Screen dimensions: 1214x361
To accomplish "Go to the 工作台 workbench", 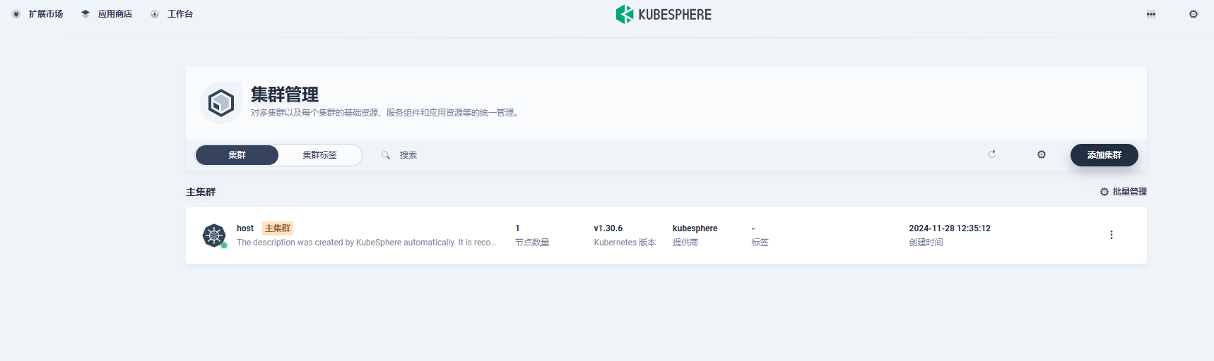I will (x=172, y=14).
